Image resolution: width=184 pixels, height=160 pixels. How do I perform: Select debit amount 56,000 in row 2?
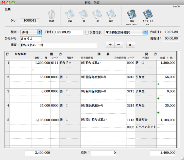click(x=45, y=77)
